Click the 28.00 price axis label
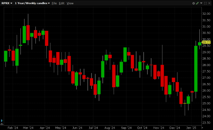This screenshot has width=213, height=130. click(206, 65)
